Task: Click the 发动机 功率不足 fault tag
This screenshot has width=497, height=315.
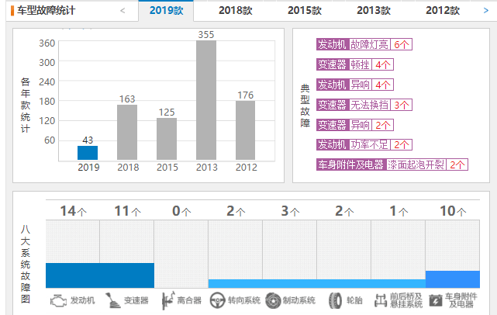Action: tap(369, 145)
